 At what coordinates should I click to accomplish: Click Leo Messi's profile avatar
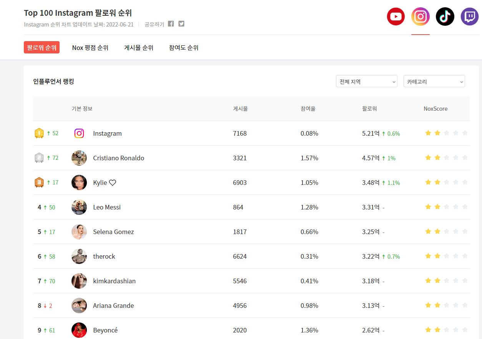point(79,207)
